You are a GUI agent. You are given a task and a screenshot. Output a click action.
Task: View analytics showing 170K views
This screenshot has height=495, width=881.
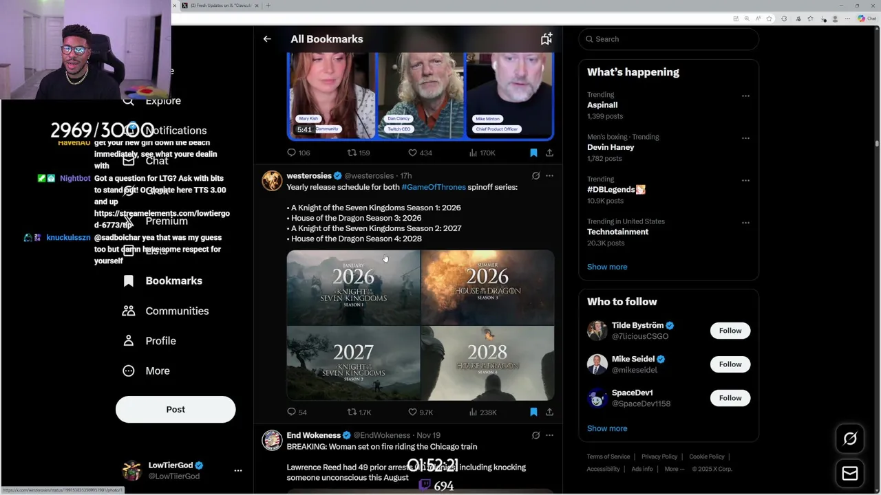[482, 153]
